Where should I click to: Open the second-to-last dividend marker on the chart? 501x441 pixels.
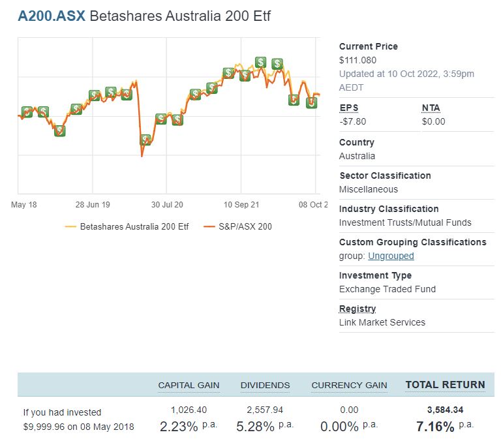click(294, 100)
